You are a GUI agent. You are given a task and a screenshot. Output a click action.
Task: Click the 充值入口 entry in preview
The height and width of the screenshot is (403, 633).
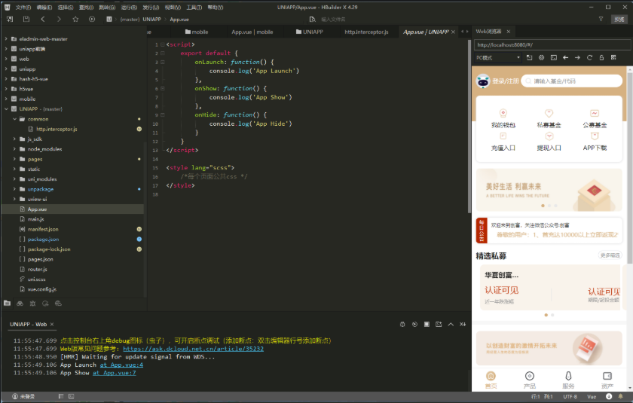click(503, 142)
